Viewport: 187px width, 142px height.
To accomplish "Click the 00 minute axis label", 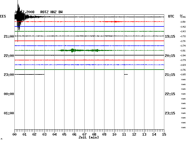I will click(15, 135).
